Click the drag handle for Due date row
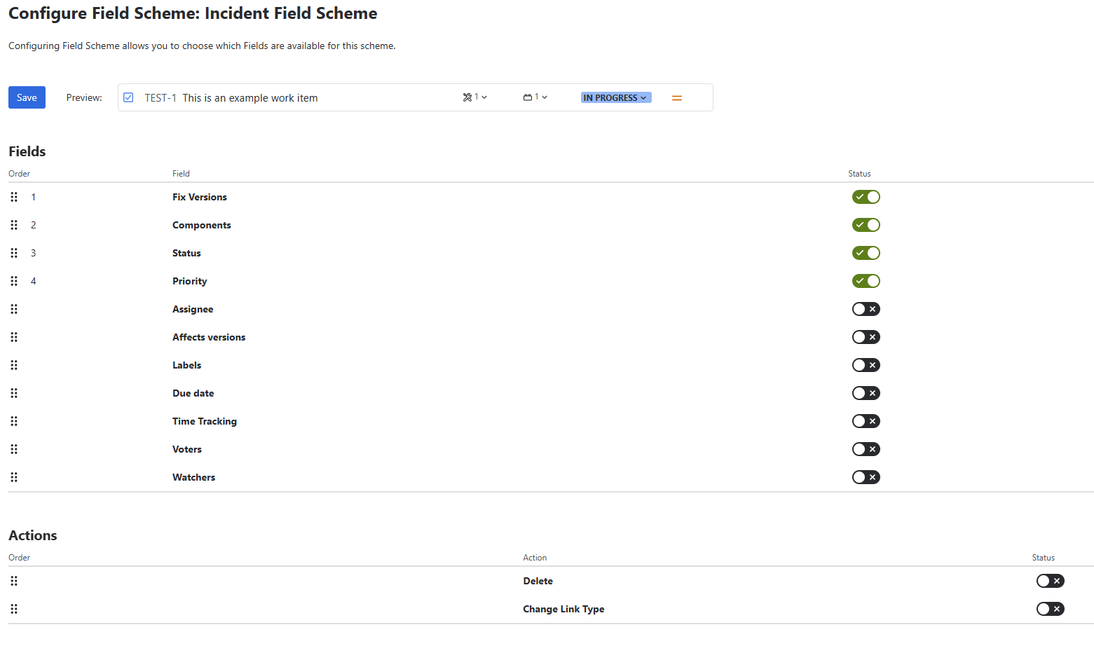Image resolution: width=1094 pixels, height=660 pixels. pyautogui.click(x=14, y=393)
